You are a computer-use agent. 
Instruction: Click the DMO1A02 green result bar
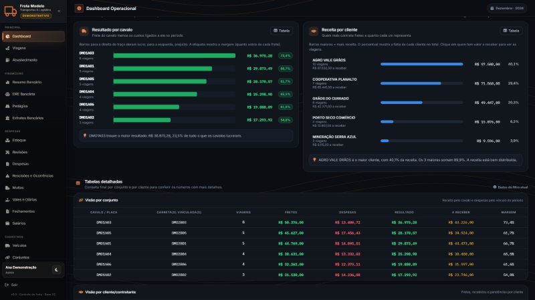click(x=142, y=120)
